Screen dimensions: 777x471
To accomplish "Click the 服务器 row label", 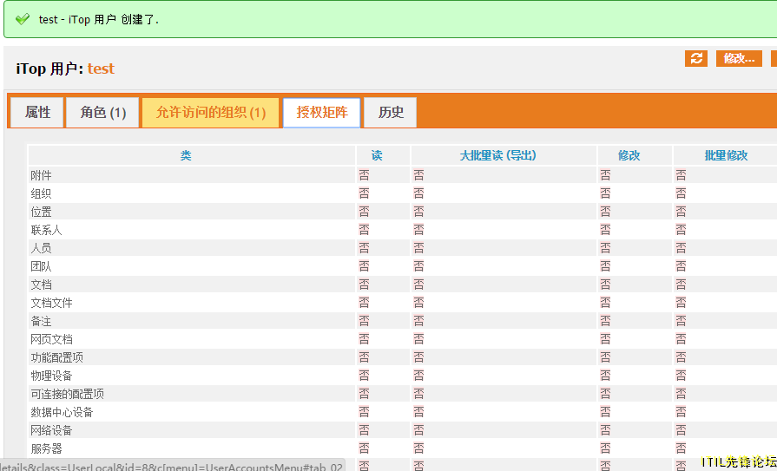I will pos(47,448).
